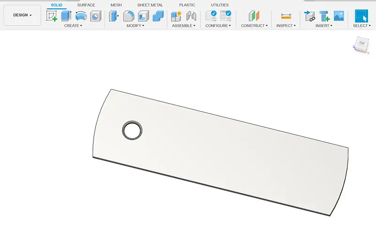Expand the CREATE menu

coord(73,26)
